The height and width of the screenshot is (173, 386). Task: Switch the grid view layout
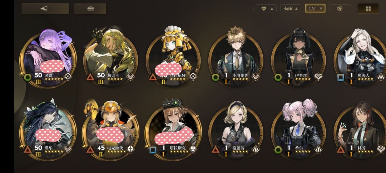click(368, 9)
